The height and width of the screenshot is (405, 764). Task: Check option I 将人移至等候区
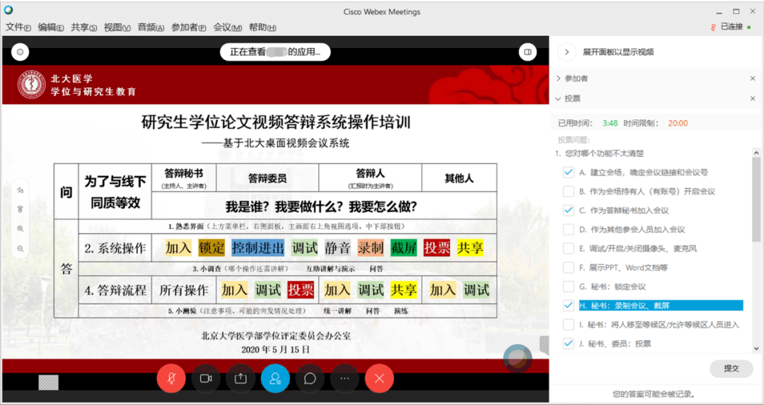(568, 324)
